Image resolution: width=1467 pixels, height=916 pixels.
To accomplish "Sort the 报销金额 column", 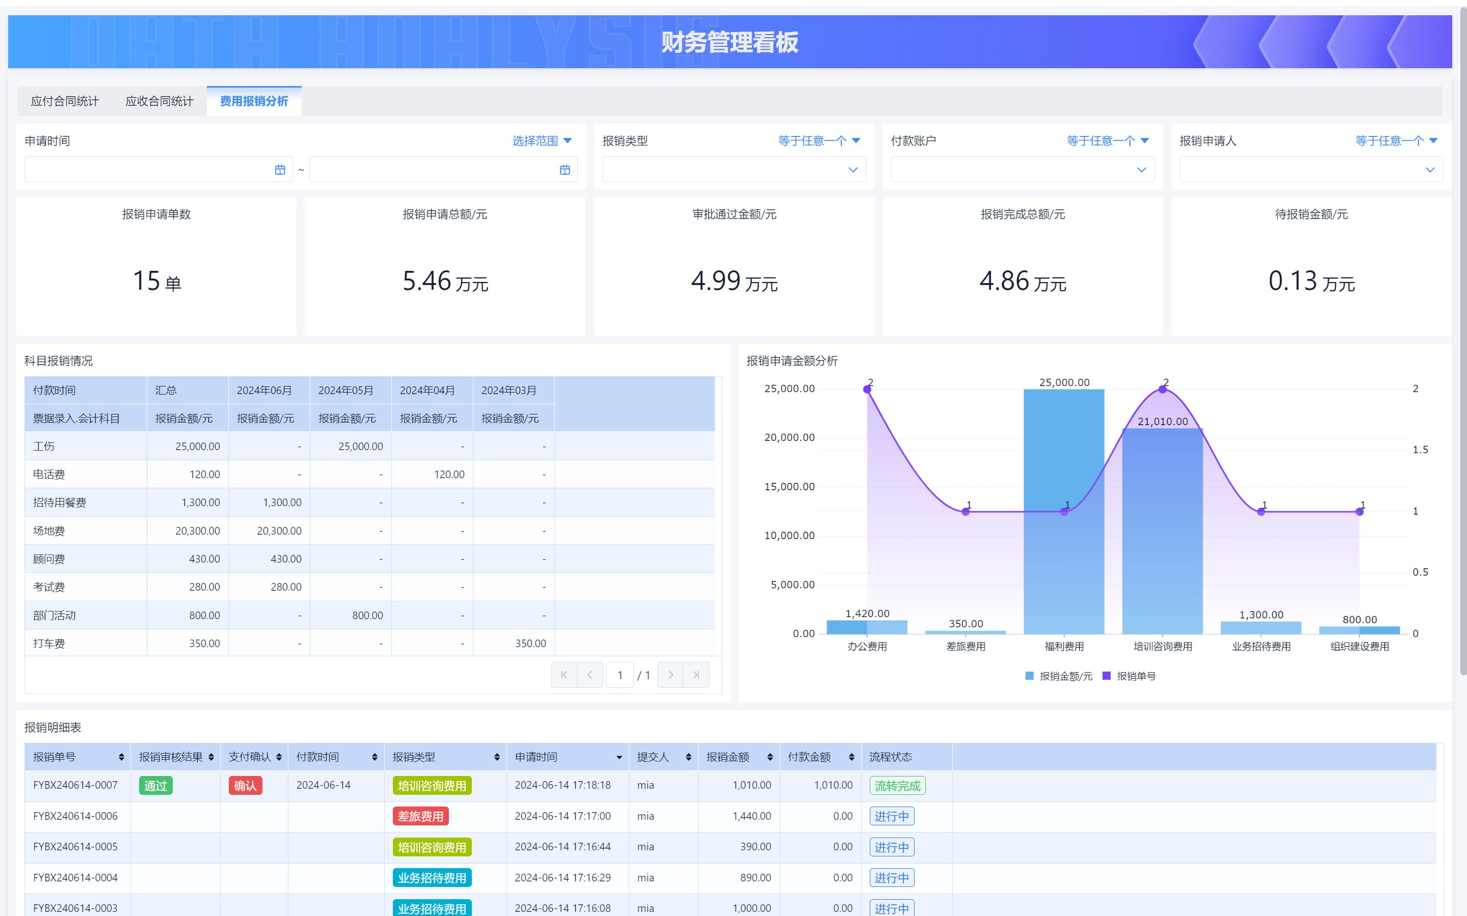I will (770, 757).
